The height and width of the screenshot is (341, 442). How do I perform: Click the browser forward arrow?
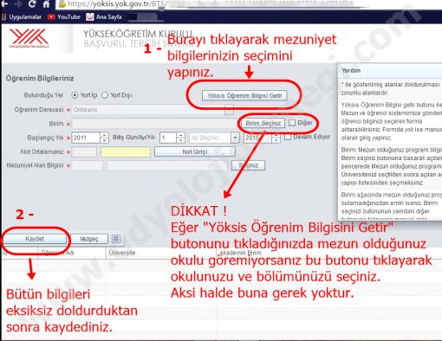click(x=18, y=3)
